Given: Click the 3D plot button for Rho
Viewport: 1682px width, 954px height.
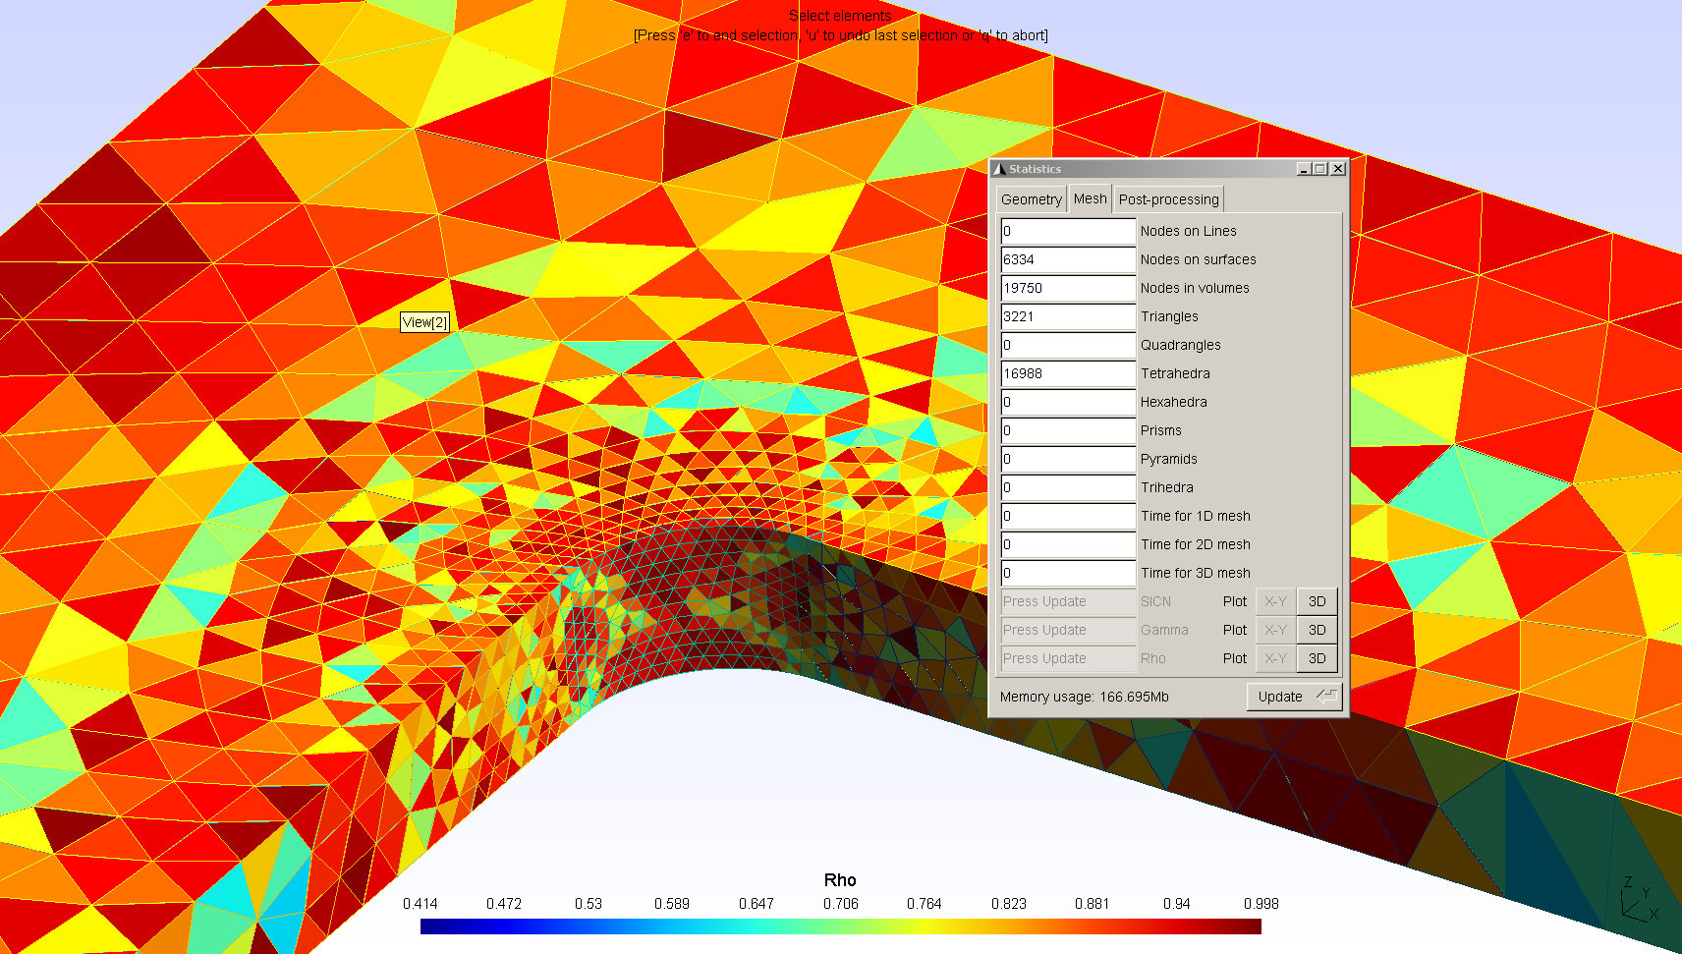Looking at the screenshot, I should [1317, 658].
